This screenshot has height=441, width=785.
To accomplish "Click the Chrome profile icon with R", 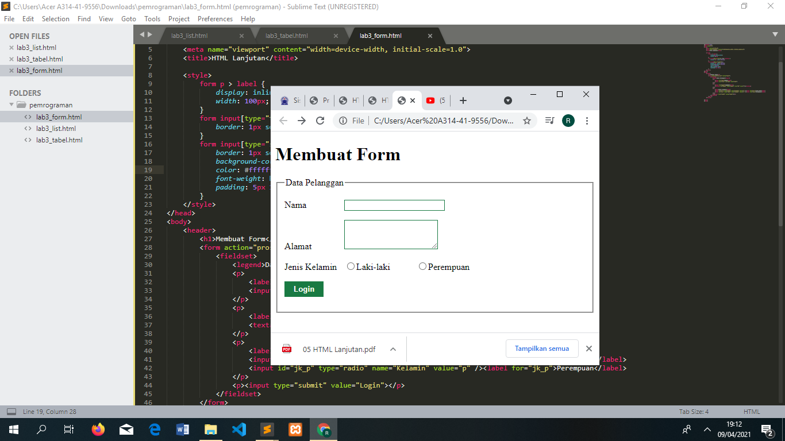I will tap(568, 121).
